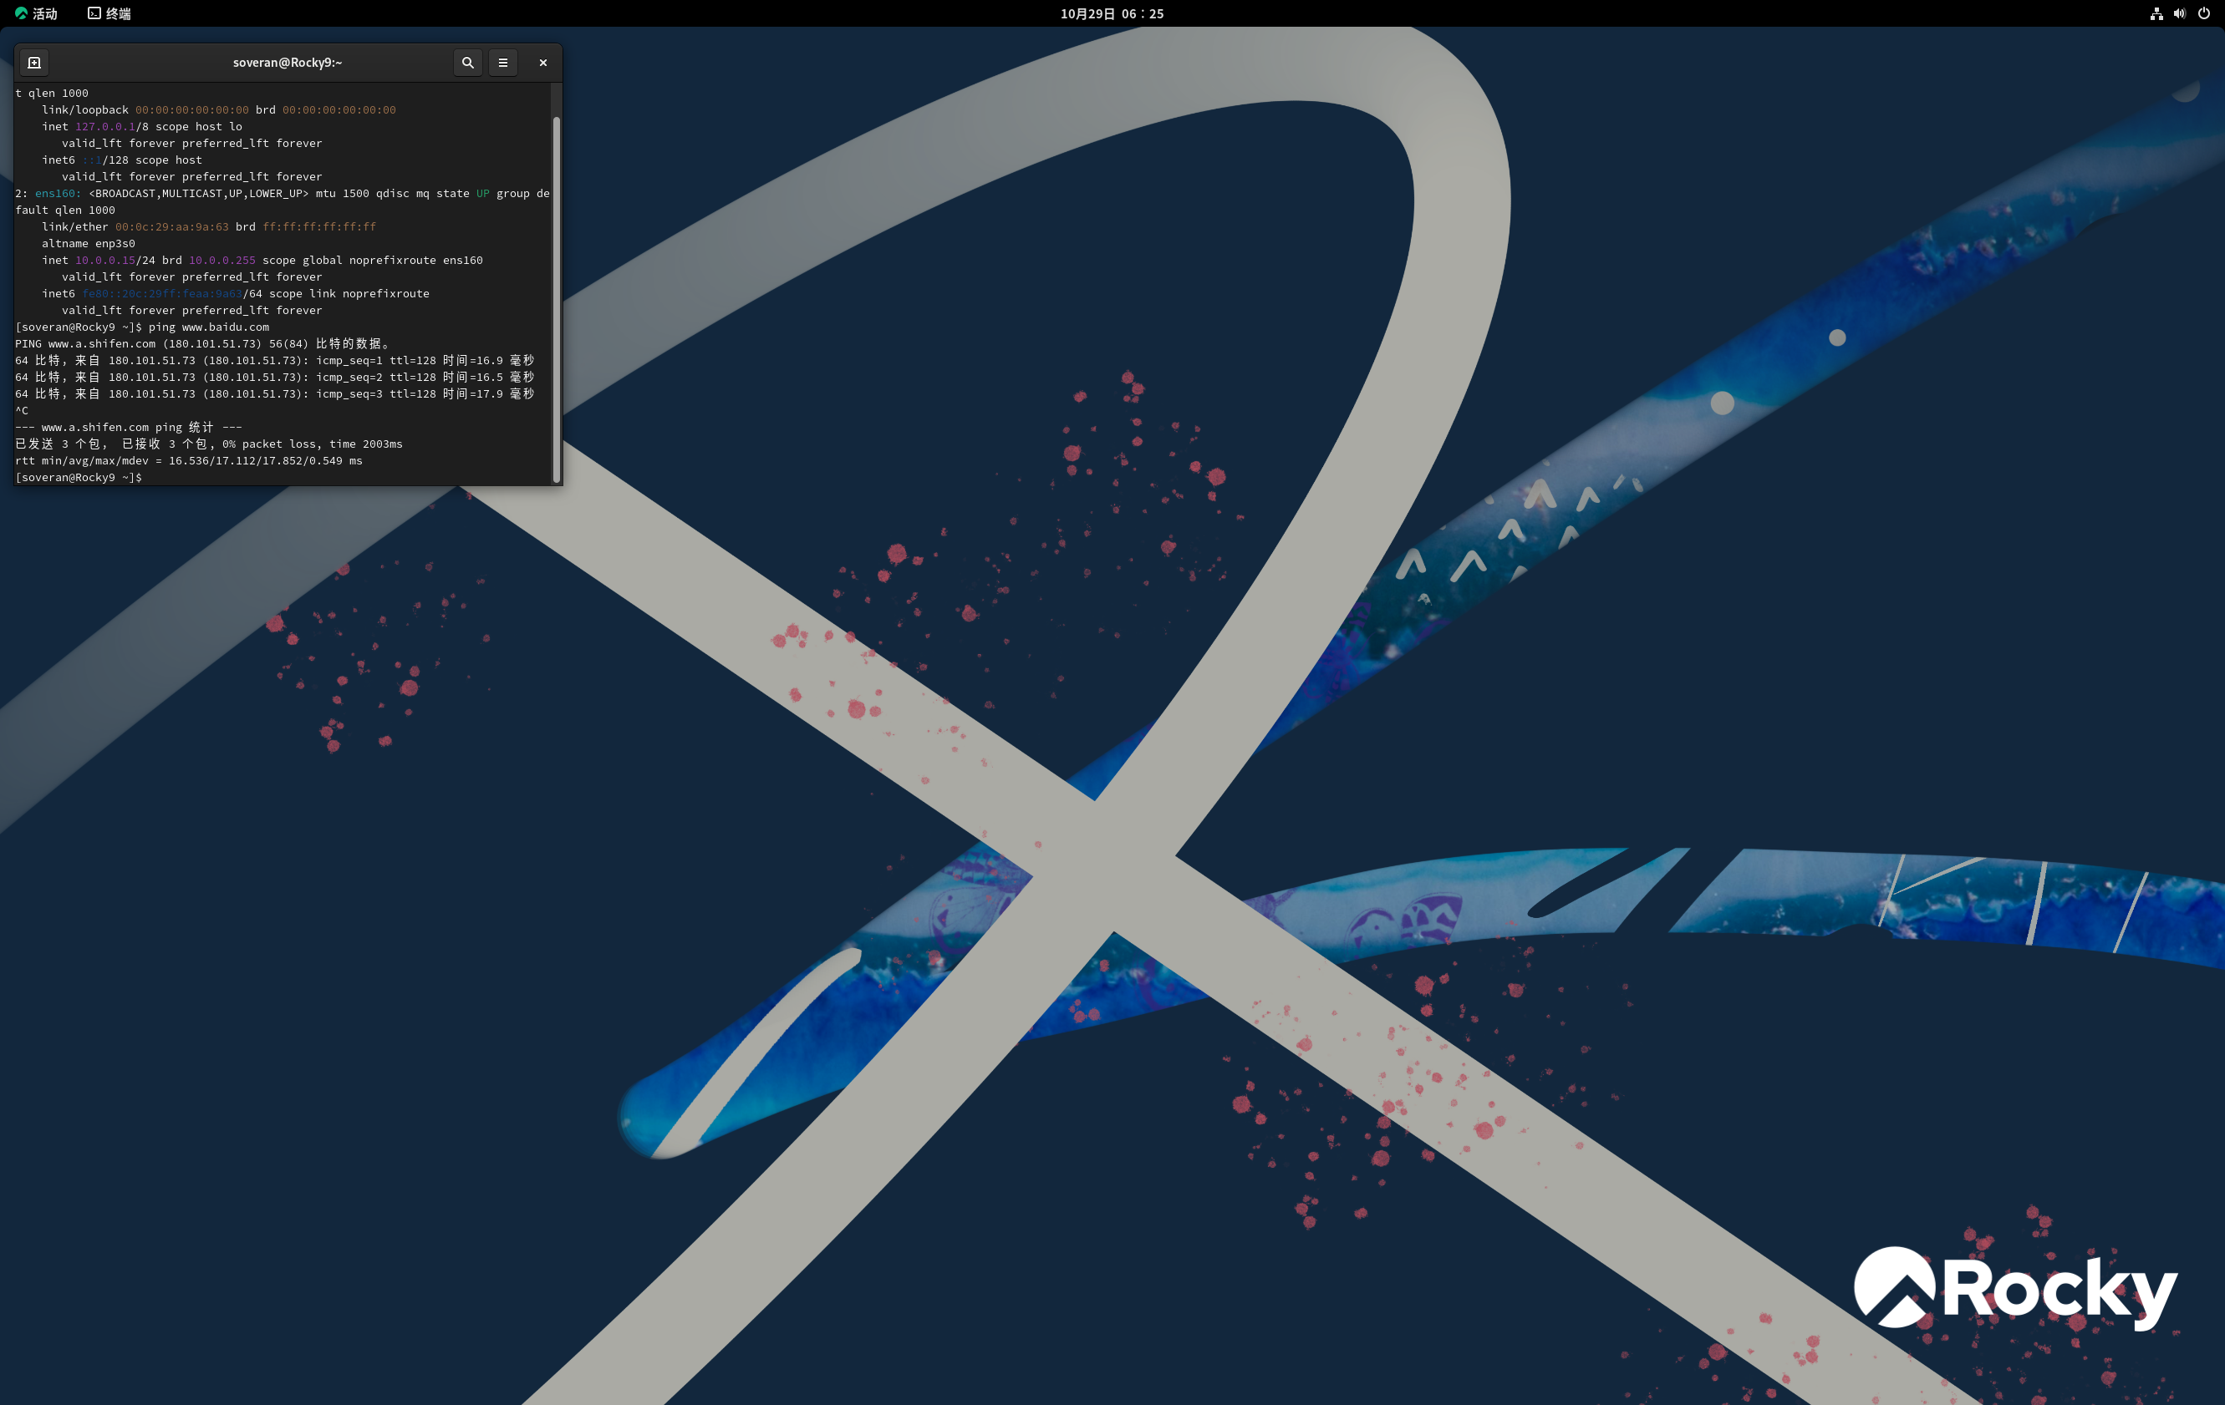Close the soveran@Rocky9 terminal window

coord(543,63)
